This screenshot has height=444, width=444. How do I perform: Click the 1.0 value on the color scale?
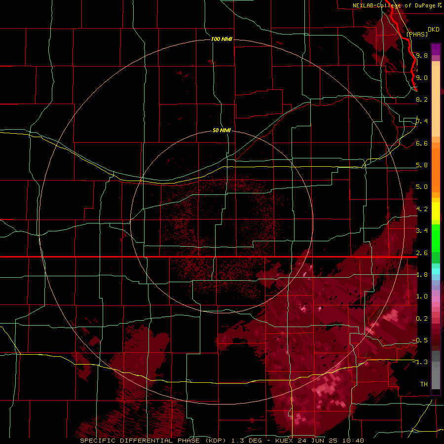422,296
